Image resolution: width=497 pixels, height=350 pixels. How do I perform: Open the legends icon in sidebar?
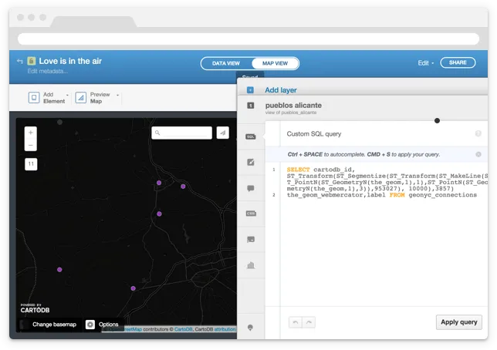pyautogui.click(x=251, y=240)
